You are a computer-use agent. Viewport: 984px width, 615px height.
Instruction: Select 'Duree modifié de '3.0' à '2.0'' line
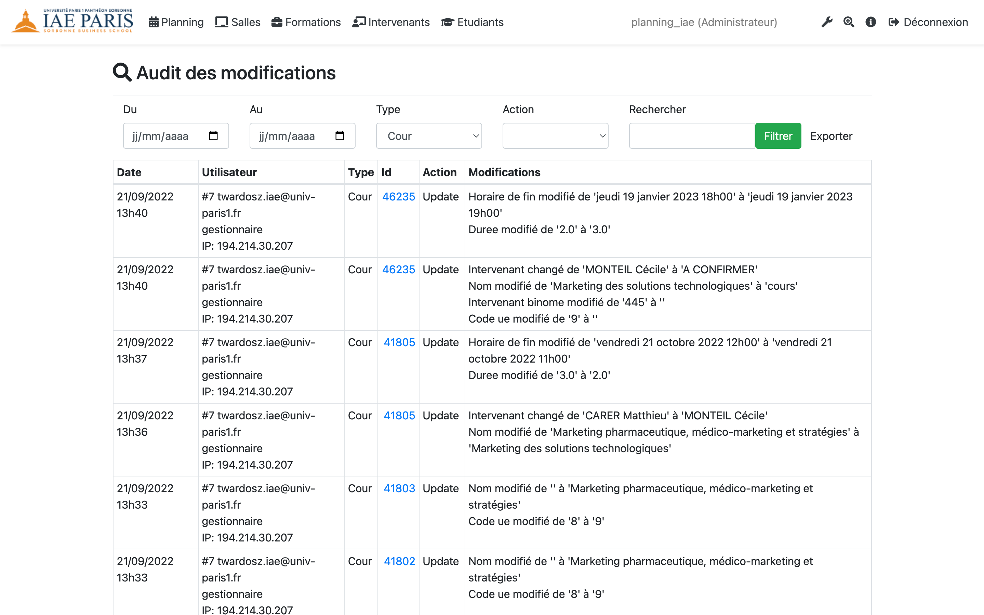click(539, 375)
